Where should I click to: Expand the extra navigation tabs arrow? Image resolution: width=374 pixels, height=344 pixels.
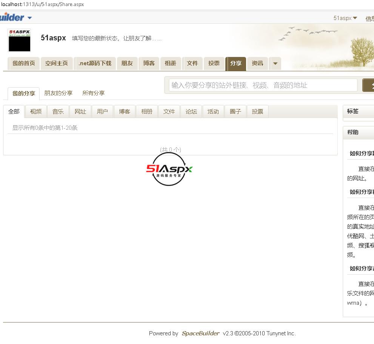[275, 63]
